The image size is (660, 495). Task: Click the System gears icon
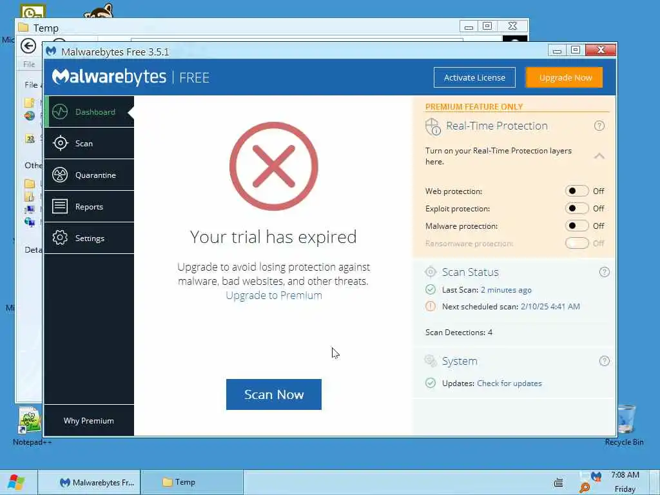431,361
